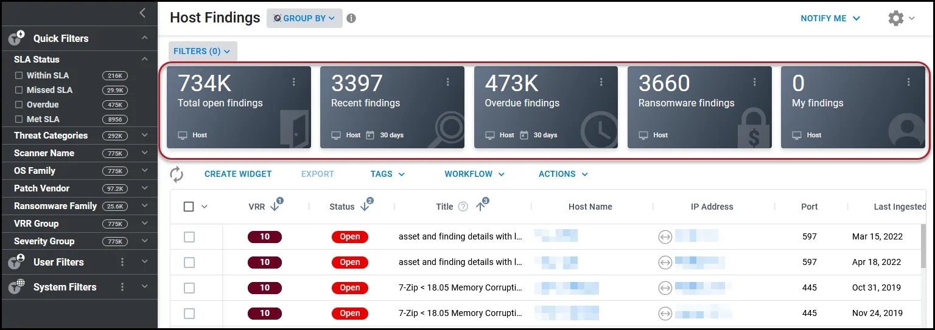Open the Ransomware findings card
The height and width of the screenshot is (330, 935).
[x=699, y=108]
